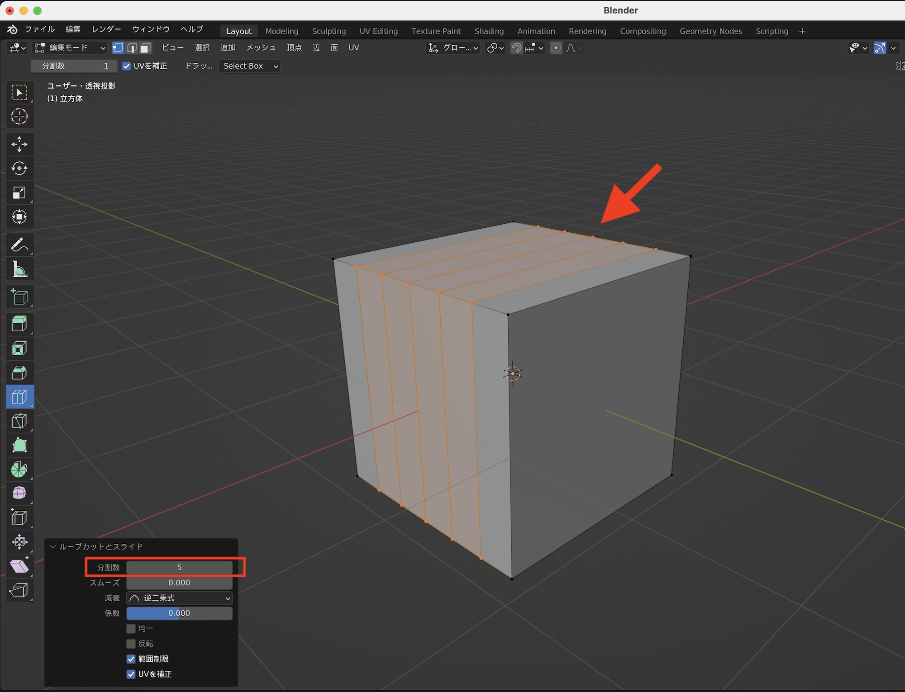905x692 pixels.
Task: Select the Move tool in toolbar
Action: coord(19,145)
